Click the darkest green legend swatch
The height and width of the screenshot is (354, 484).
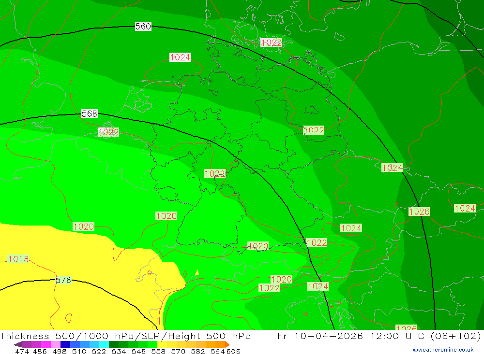pyautogui.click(x=114, y=344)
